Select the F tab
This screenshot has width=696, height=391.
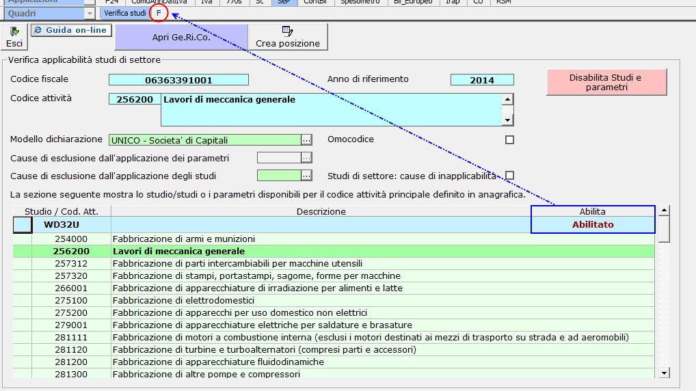(159, 13)
